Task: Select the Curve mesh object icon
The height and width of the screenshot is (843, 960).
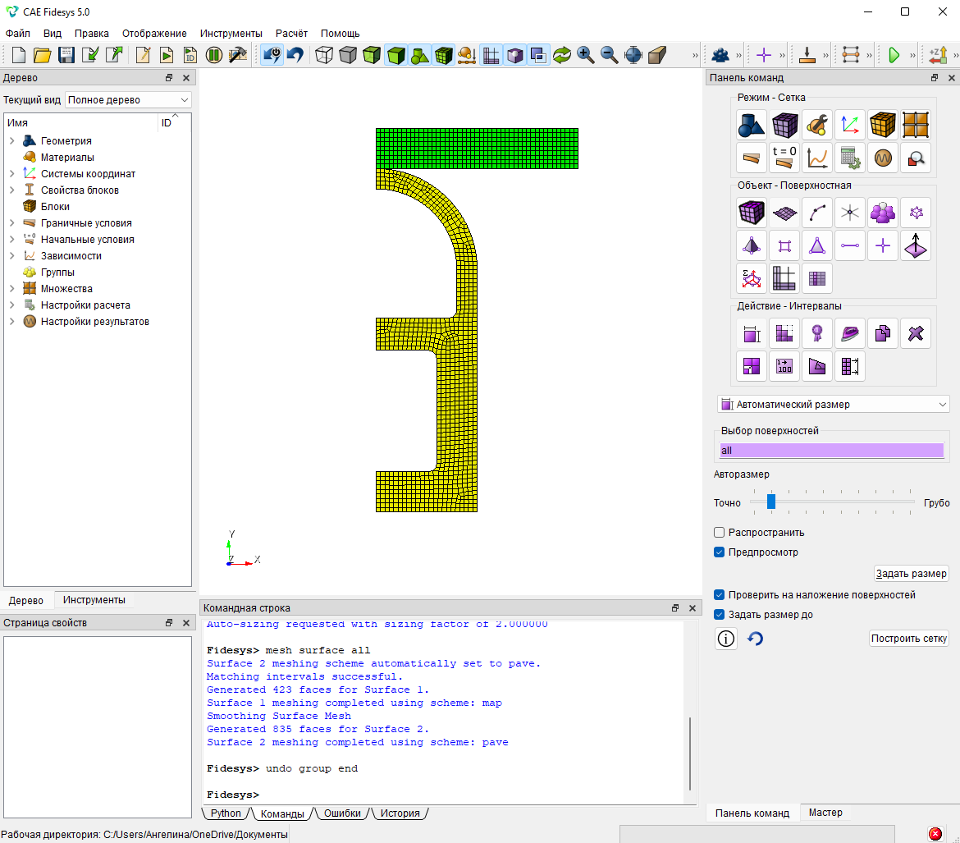Action: [816, 213]
